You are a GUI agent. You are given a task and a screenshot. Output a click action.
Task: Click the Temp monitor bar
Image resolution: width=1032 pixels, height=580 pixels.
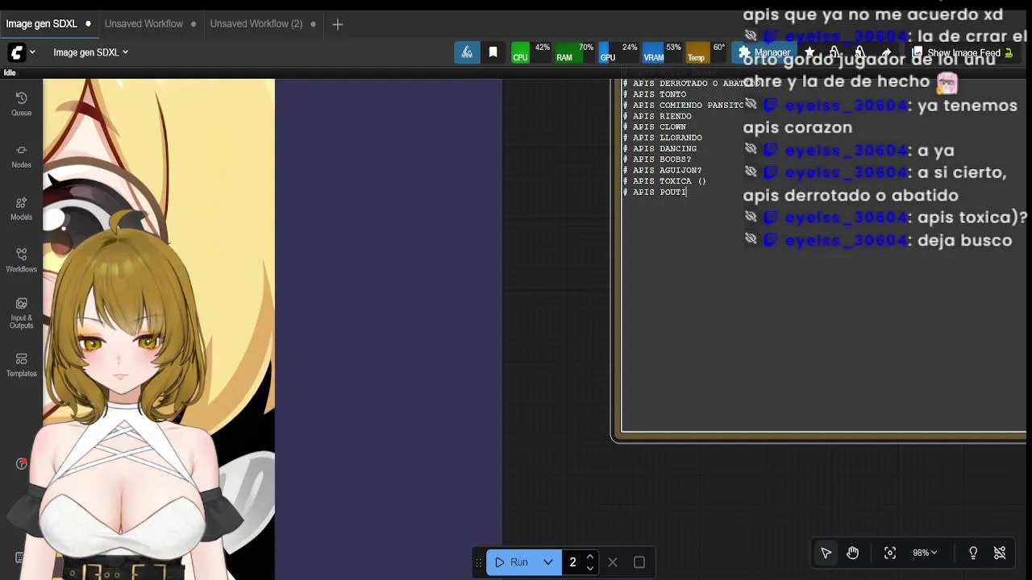(x=705, y=52)
